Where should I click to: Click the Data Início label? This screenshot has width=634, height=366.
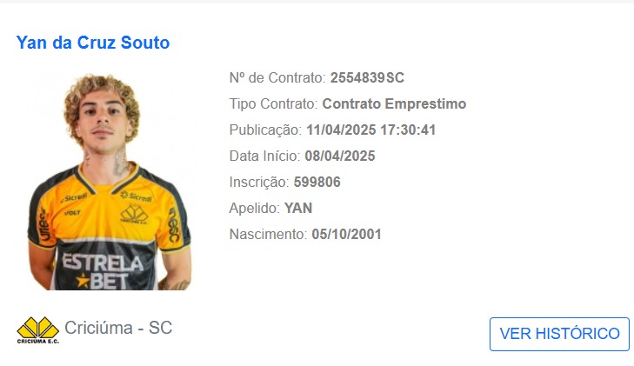tap(265, 156)
